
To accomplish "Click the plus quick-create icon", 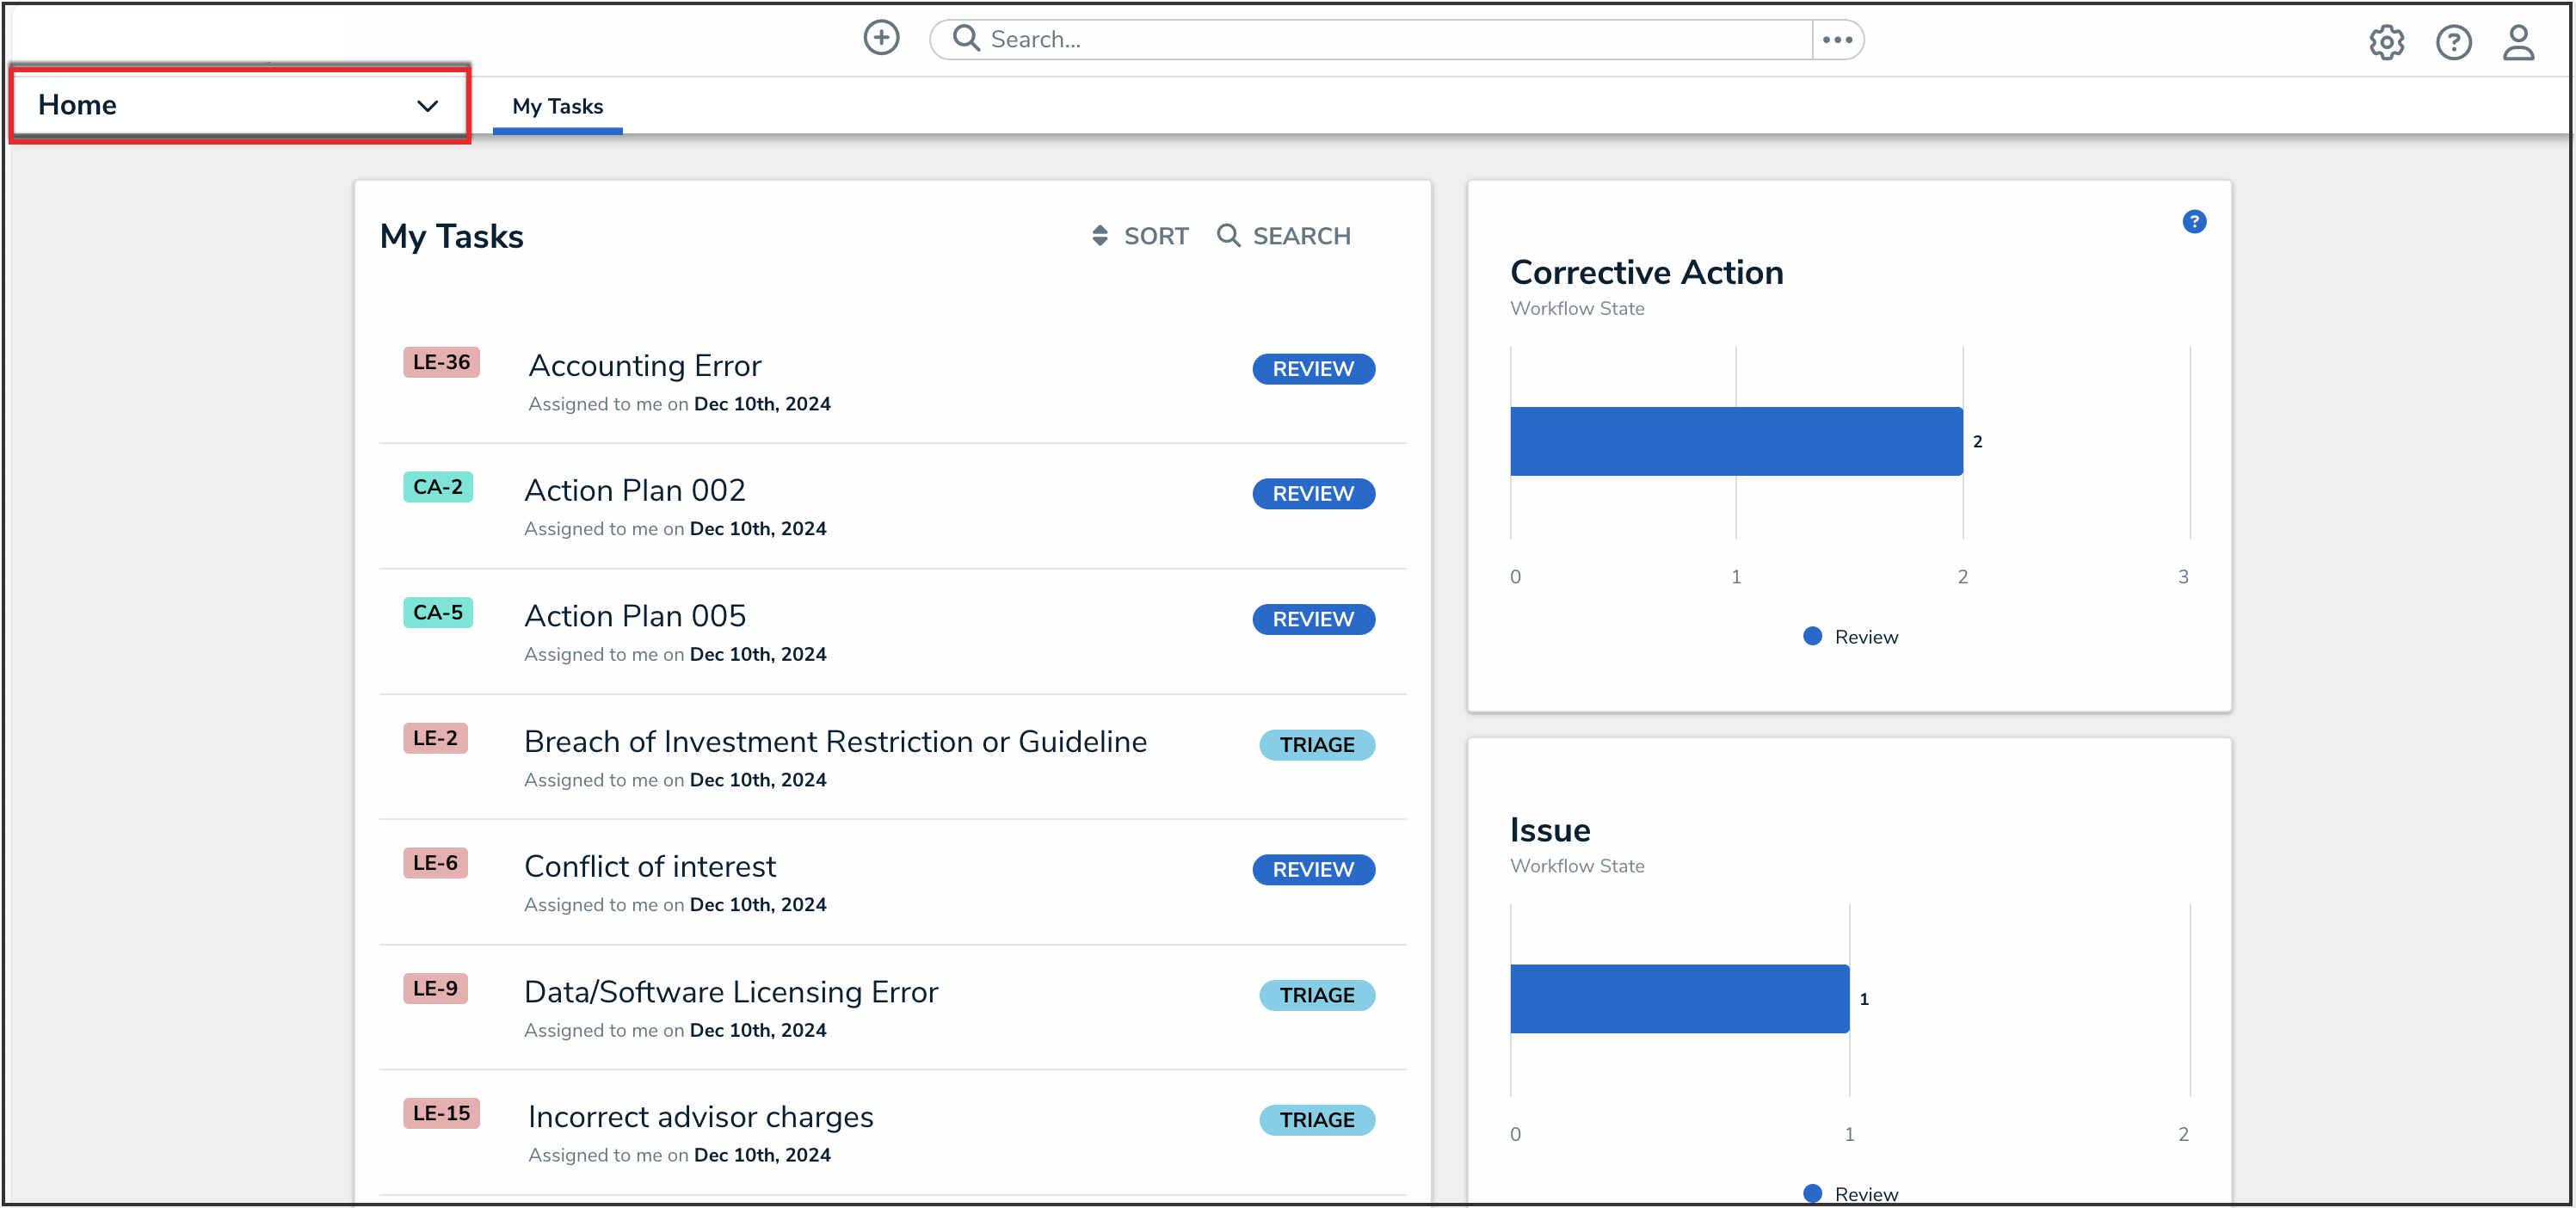I will (x=881, y=39).
